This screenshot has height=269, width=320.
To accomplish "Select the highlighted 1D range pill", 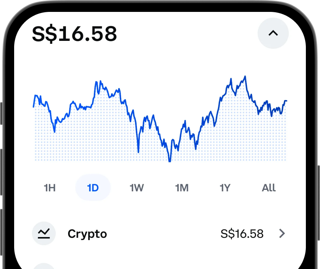I will 93,188.
